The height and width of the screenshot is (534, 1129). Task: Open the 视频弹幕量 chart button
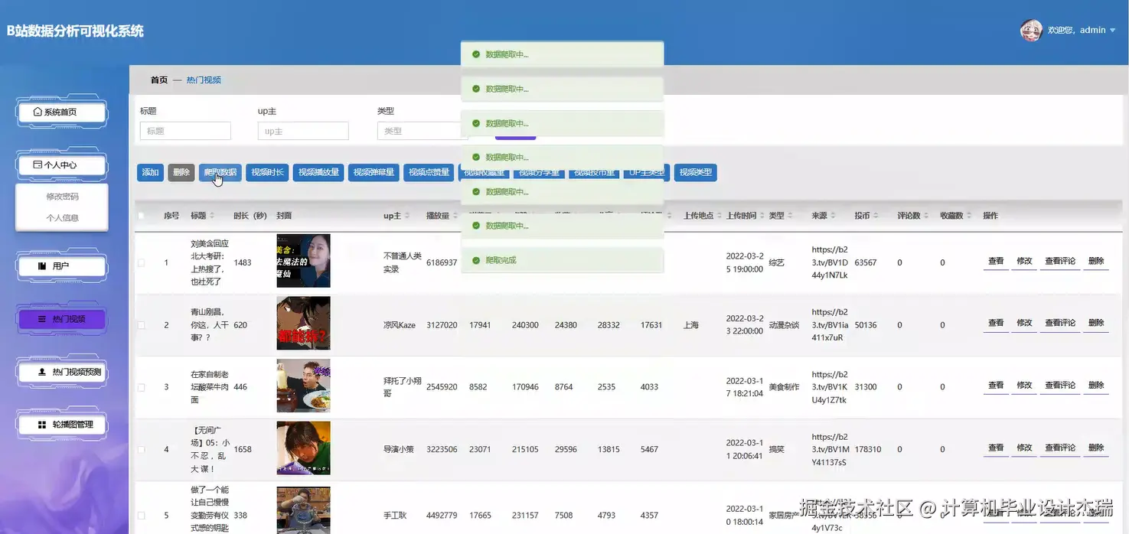(374, 173)
